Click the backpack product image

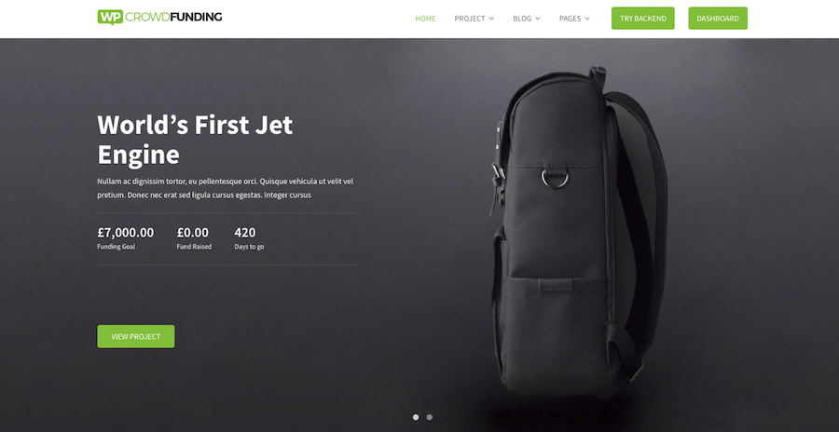579,231
